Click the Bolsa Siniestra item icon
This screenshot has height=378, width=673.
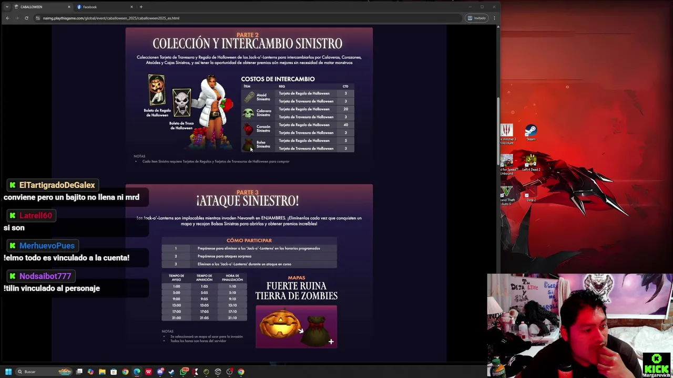pos(248,144)
